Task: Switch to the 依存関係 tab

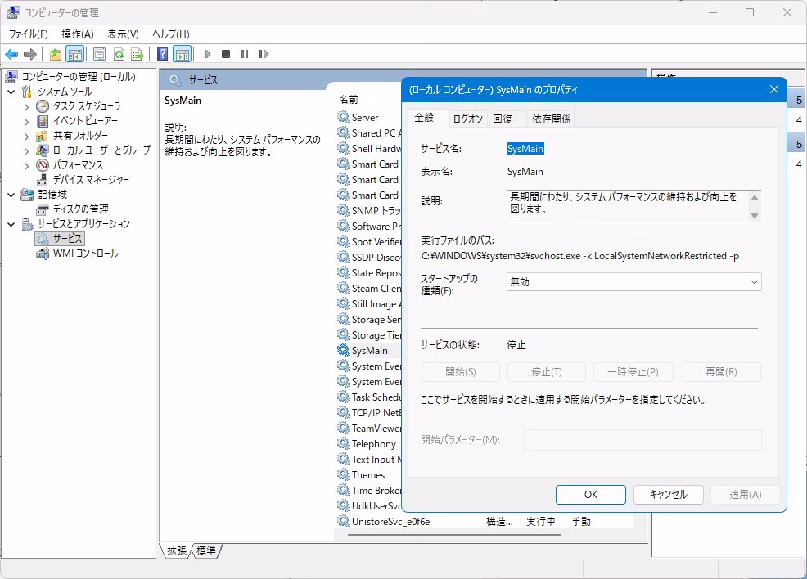Action: (552, 119)
